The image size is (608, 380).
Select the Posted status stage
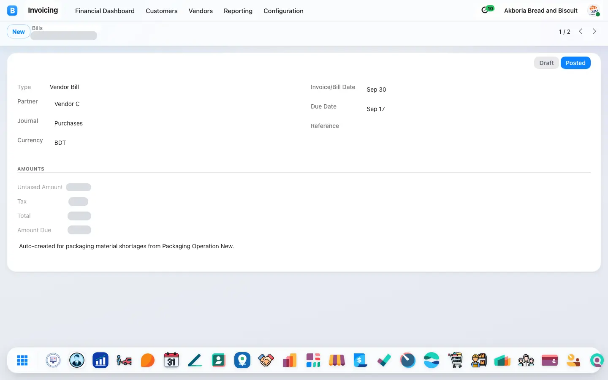click(575, 63)
